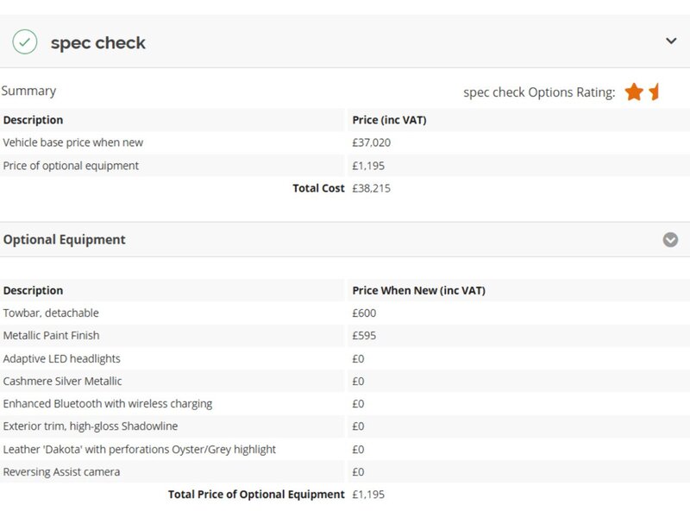Click the spec check heading
690x518 pixels.
(97, 42)
